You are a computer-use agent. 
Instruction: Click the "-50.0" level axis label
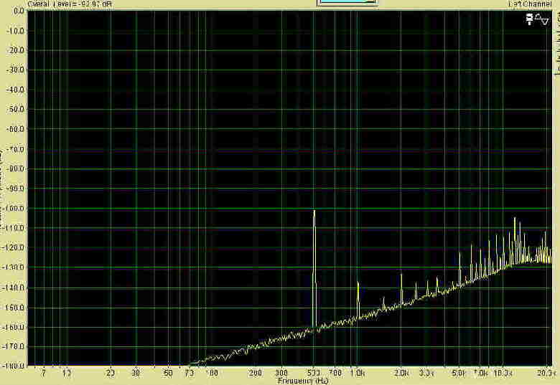coord(16,110)
